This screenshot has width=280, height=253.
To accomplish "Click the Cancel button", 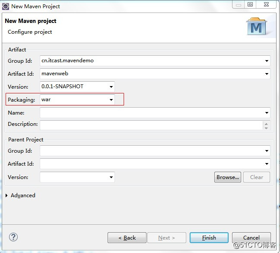I will pos(251,237).
